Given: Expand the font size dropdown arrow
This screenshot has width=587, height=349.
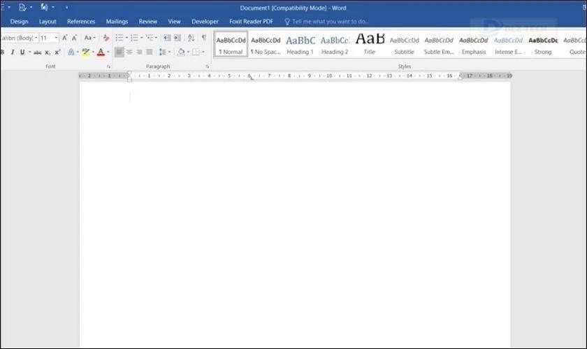Looking at the screenshot, I should click(56, 38).
